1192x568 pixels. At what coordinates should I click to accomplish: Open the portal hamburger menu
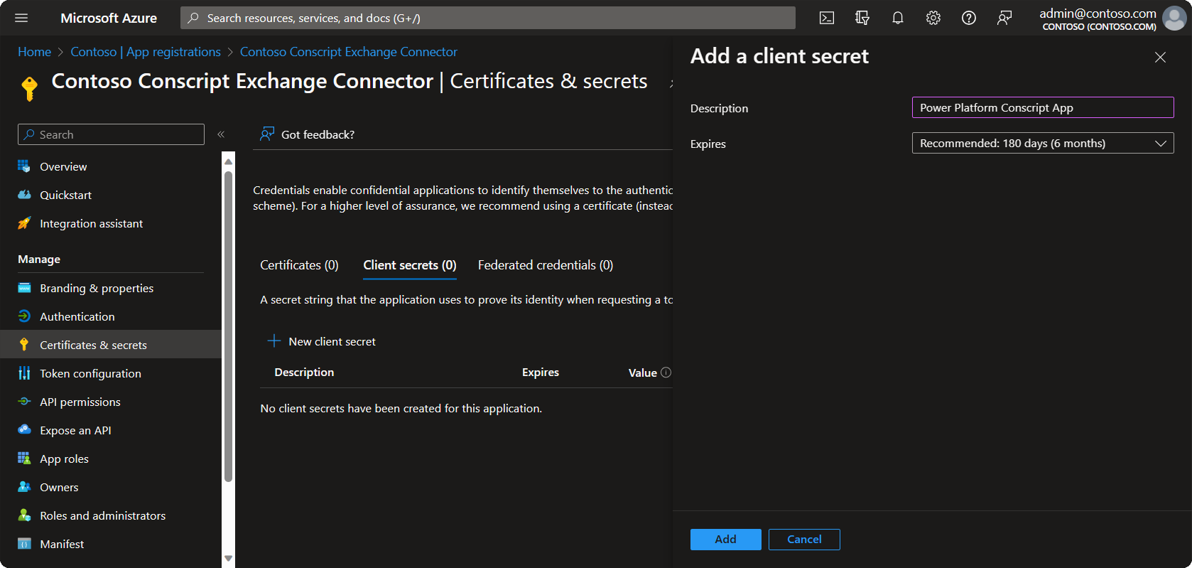pos(21,18)
